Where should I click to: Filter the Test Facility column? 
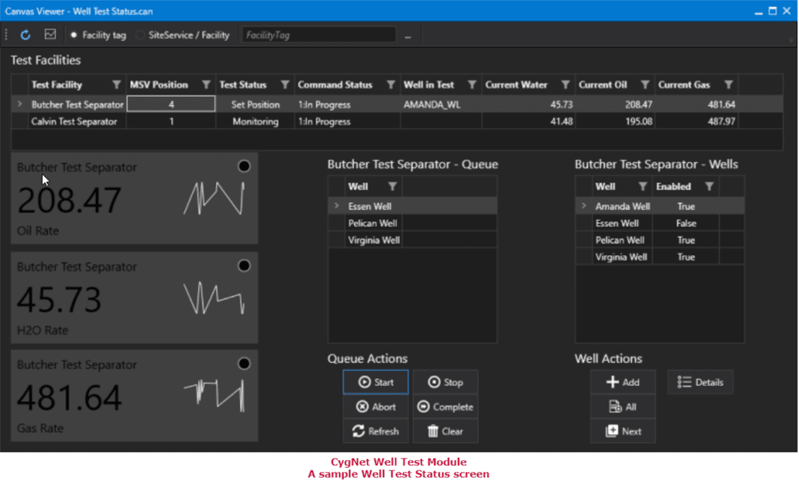(117, 85)
